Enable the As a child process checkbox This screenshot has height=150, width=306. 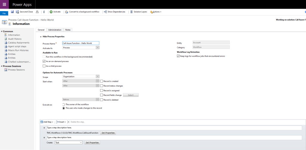point(44,66)
